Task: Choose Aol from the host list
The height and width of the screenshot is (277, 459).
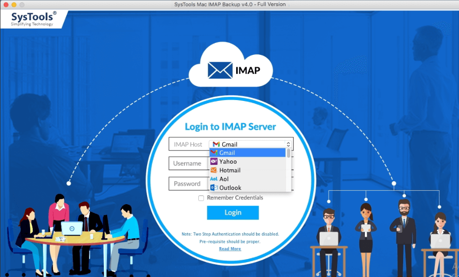Action: 247,179
